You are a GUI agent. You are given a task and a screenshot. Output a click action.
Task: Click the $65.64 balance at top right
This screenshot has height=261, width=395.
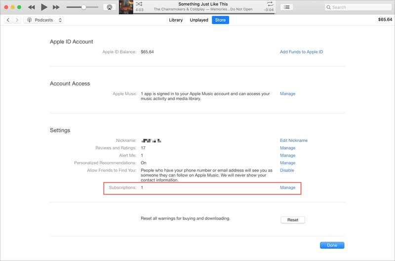385,19
